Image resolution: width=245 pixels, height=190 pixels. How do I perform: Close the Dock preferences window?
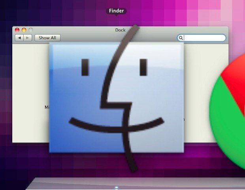[x=17, y=30]
